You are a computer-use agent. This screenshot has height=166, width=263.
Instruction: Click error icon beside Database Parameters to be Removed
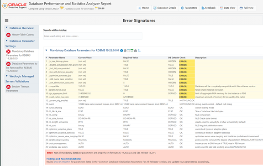click(8, 64)
